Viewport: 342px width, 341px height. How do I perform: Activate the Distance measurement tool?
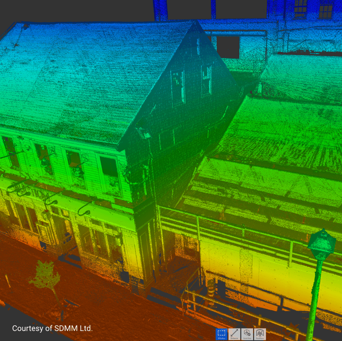coord(234,334)
